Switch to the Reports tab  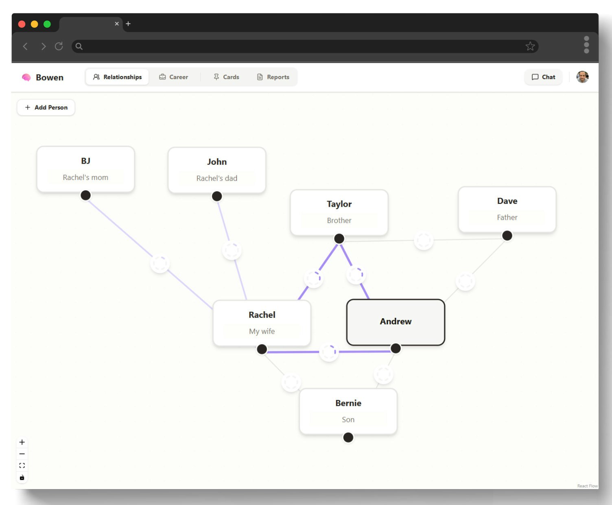pyautogui.click(x=273, y=77)
